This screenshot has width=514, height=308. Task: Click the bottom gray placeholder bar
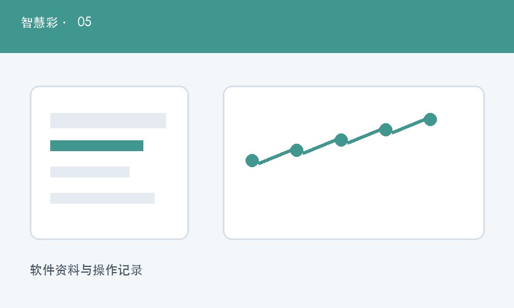click(x=102, y=198)
